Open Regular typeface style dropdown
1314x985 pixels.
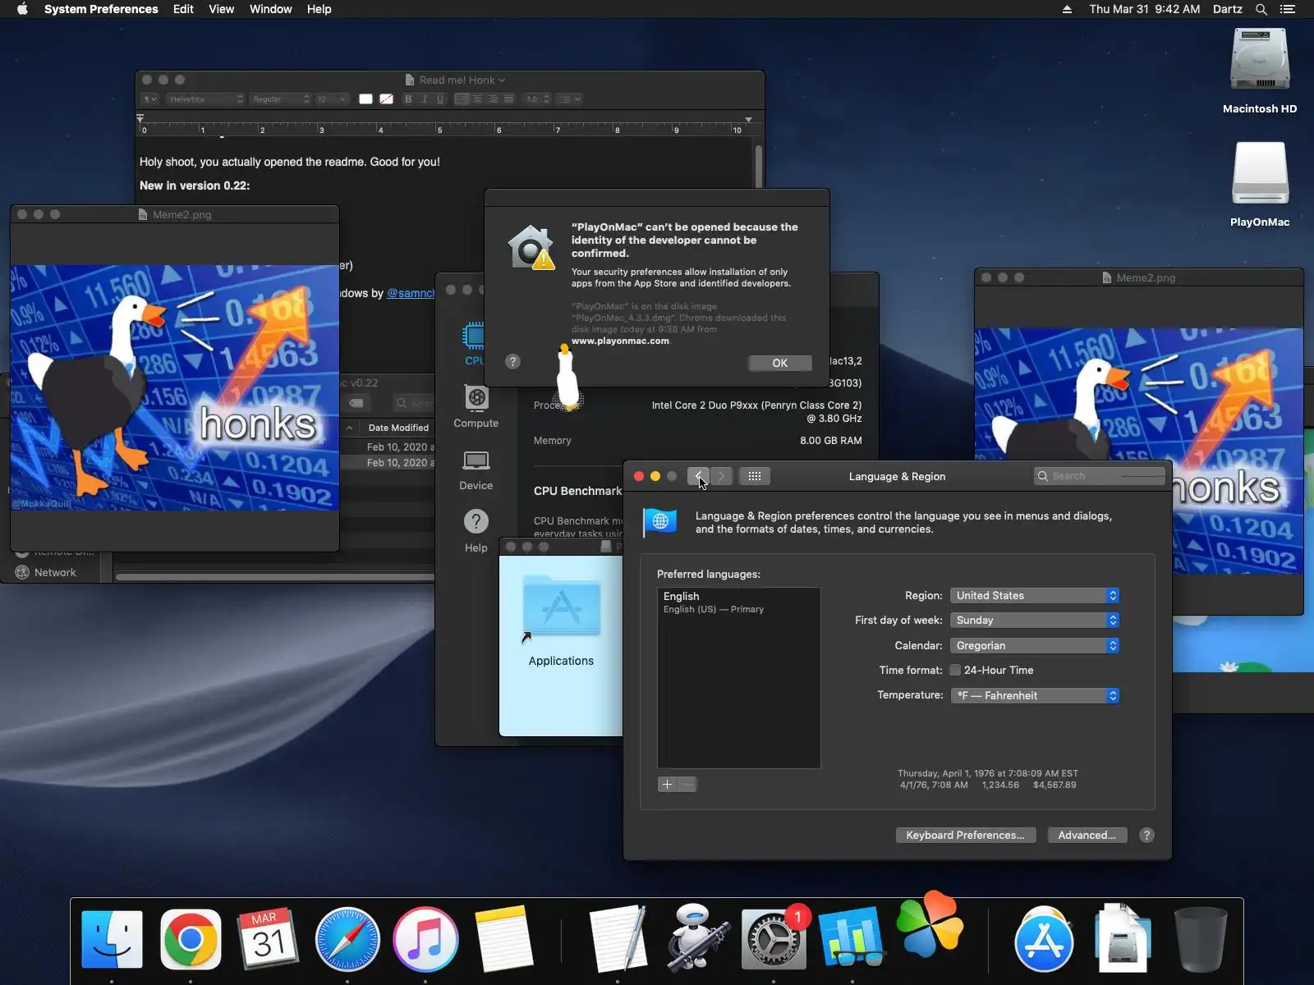click(x=280, y=99)
